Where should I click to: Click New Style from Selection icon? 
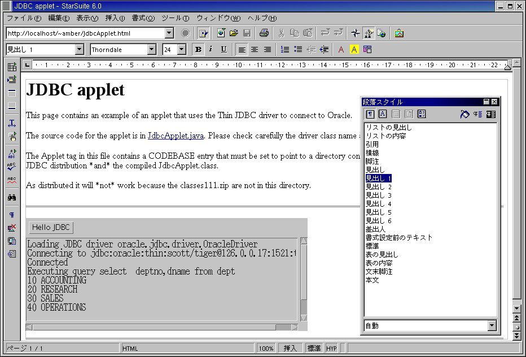tap(477, 114)
